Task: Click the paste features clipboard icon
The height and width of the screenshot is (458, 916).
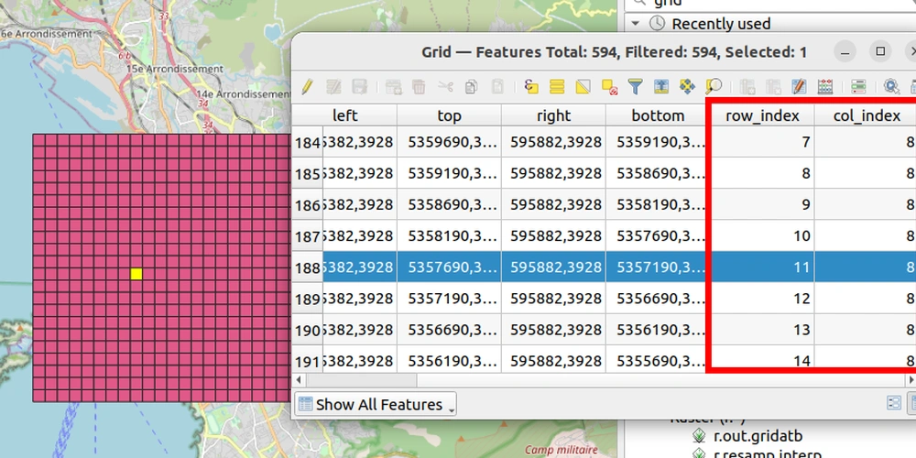Action: click(x=497, y=87)
